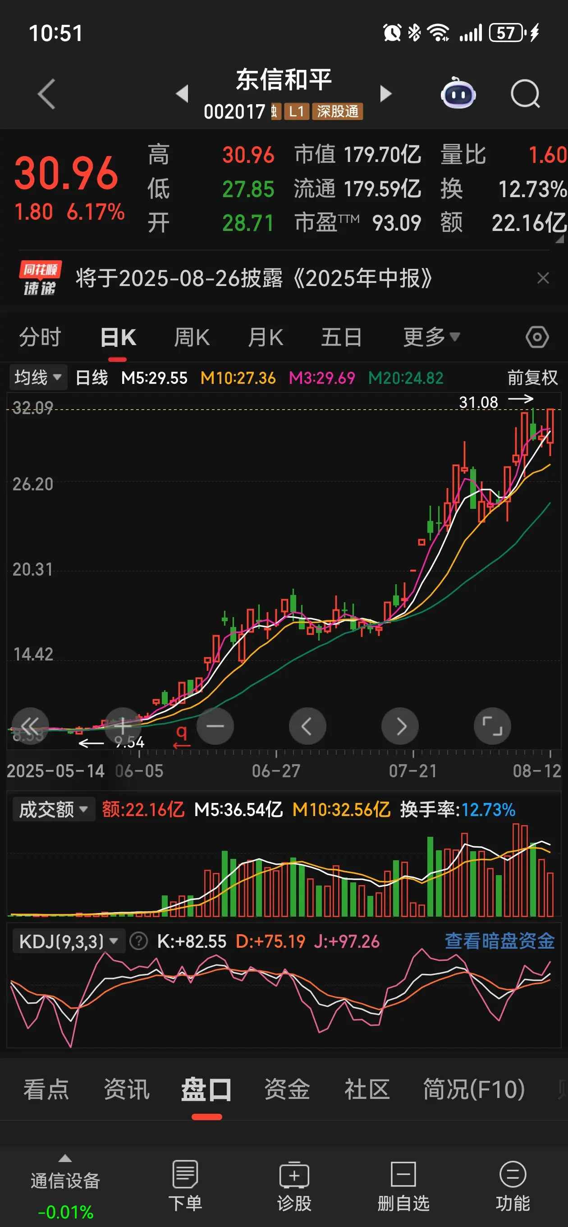This screenshot has width=568, height=1227.
Task: Tap the K:+82.55 indicator value
Action: click(192, 941)
